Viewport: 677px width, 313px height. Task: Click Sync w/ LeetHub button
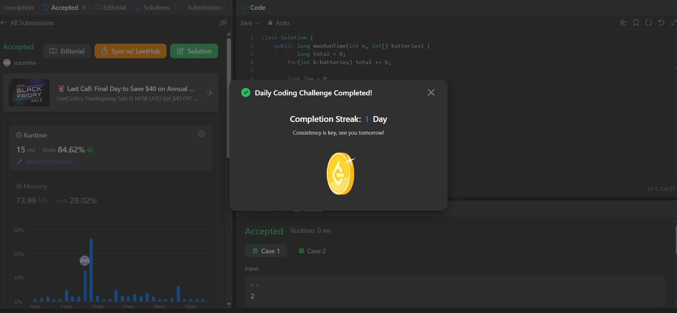(x=130, y=51)
